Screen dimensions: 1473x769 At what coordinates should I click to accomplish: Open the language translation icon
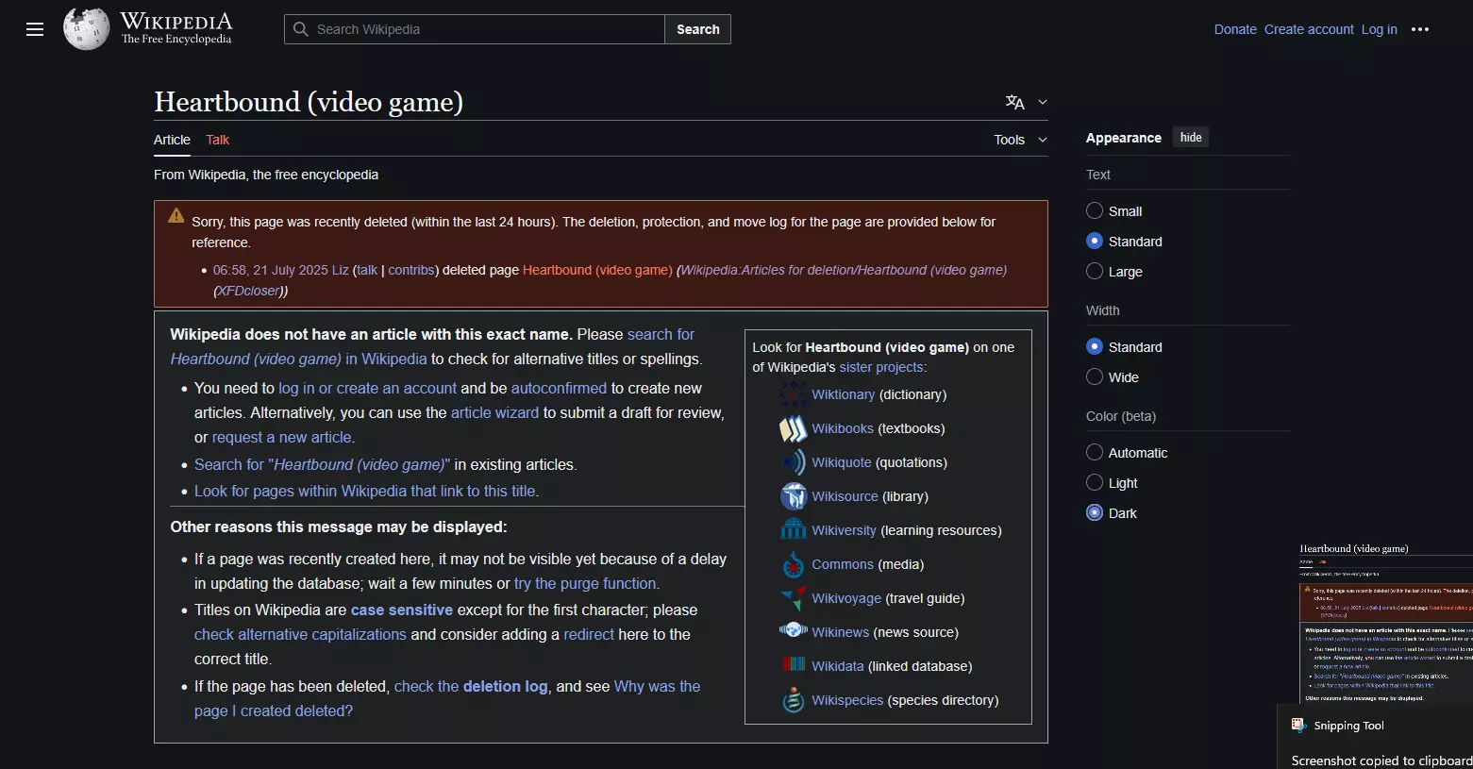(1015, 102)
